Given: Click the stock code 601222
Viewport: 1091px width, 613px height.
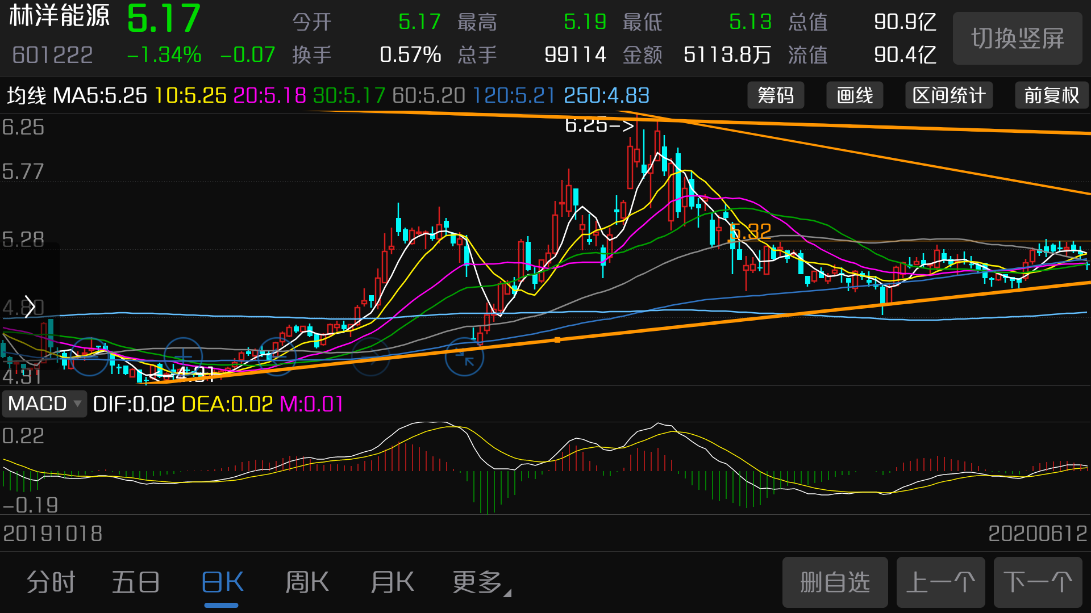Looking at the screenshot, I should [x=52, y=55].
